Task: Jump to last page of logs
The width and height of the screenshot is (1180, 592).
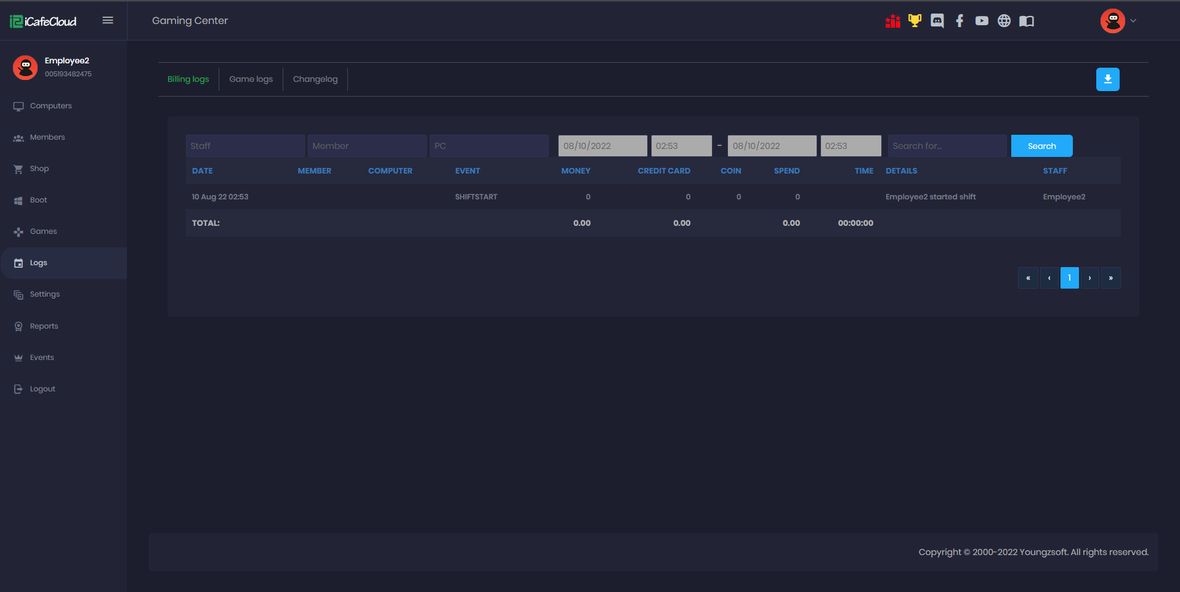Action: pyautogui.click(x=1110, y=278)
